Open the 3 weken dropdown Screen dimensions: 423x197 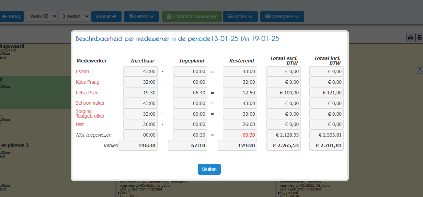click(x=75, y=16)
